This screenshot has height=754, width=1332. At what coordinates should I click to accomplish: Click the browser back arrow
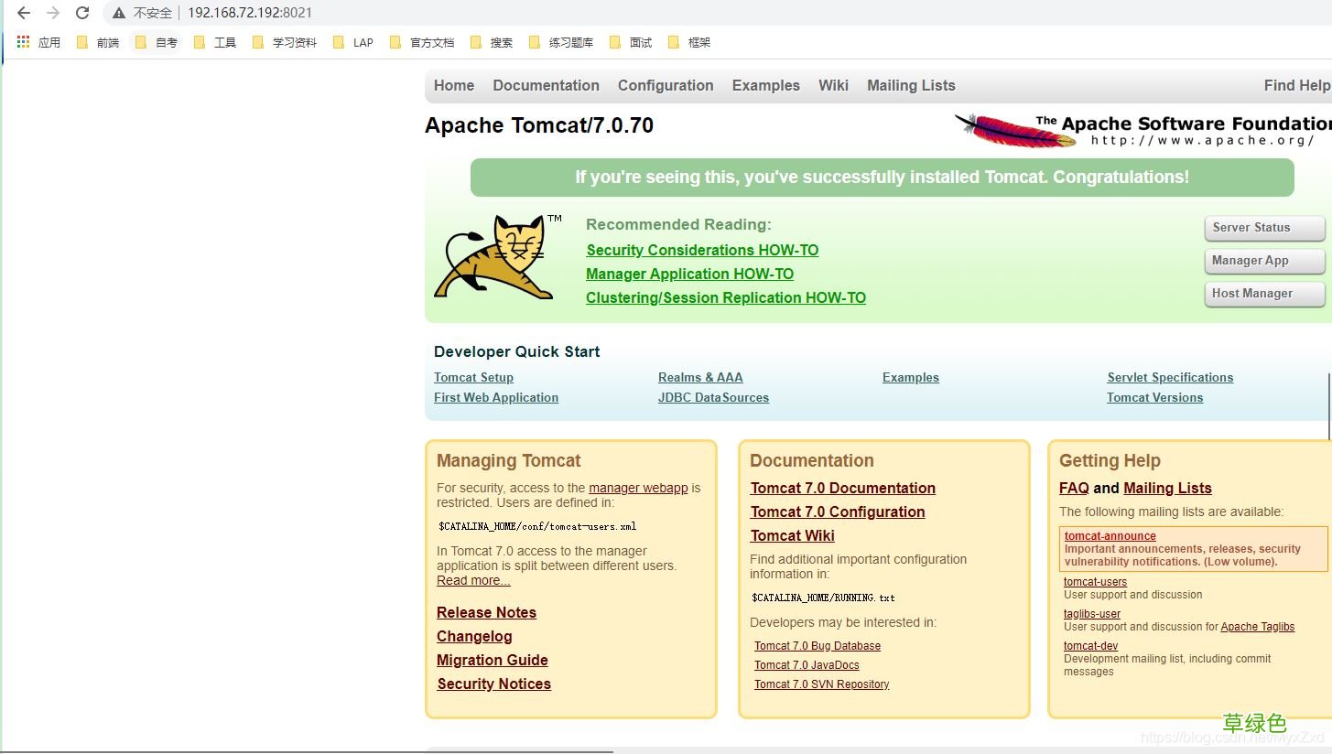click(24, 13)
